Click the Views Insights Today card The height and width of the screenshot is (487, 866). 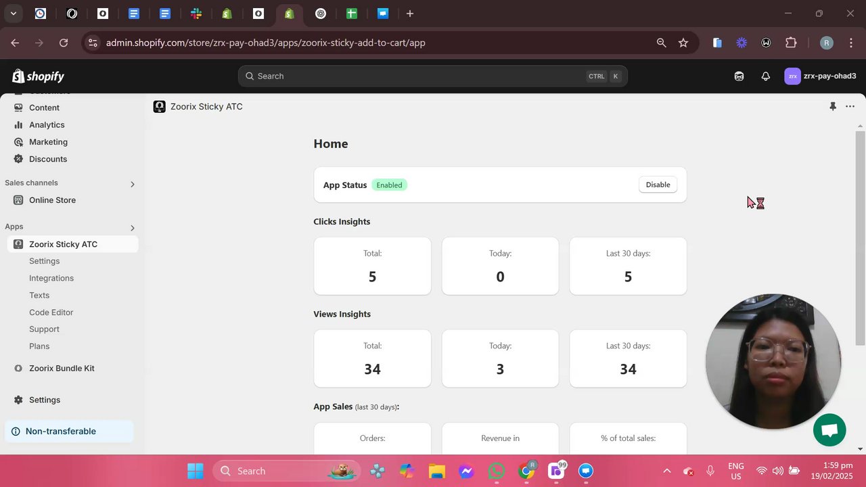tap(500, 358)
